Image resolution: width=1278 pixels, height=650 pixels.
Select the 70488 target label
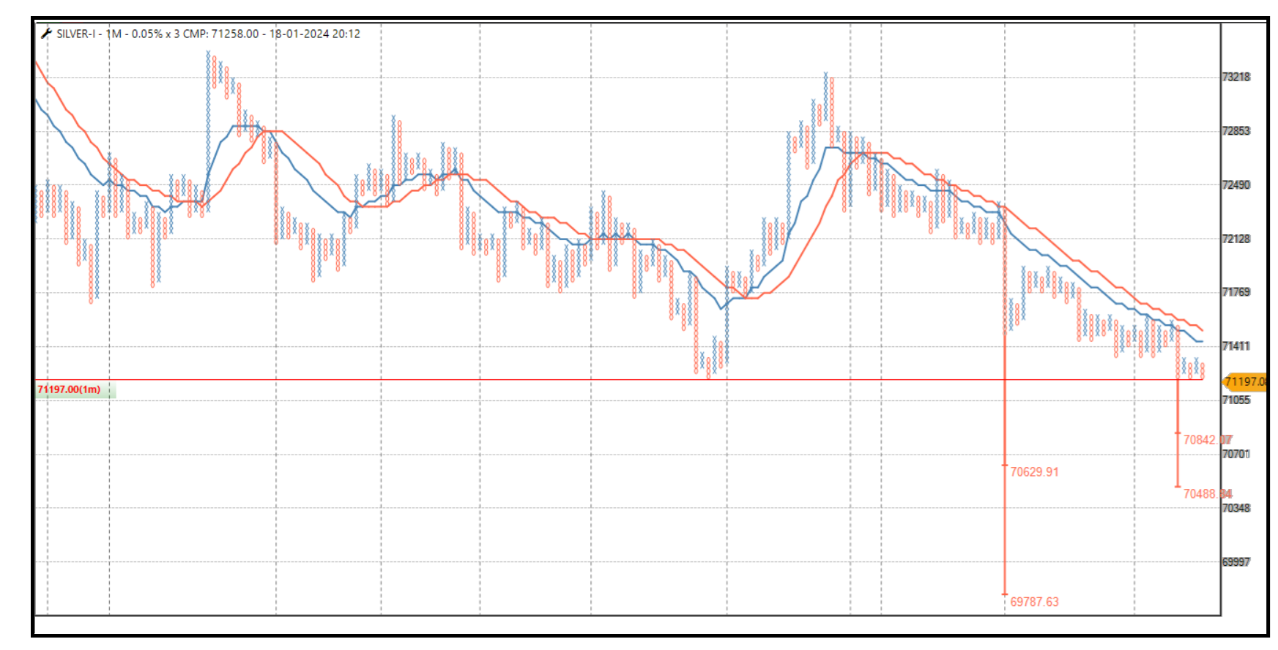pos(1208,494)
